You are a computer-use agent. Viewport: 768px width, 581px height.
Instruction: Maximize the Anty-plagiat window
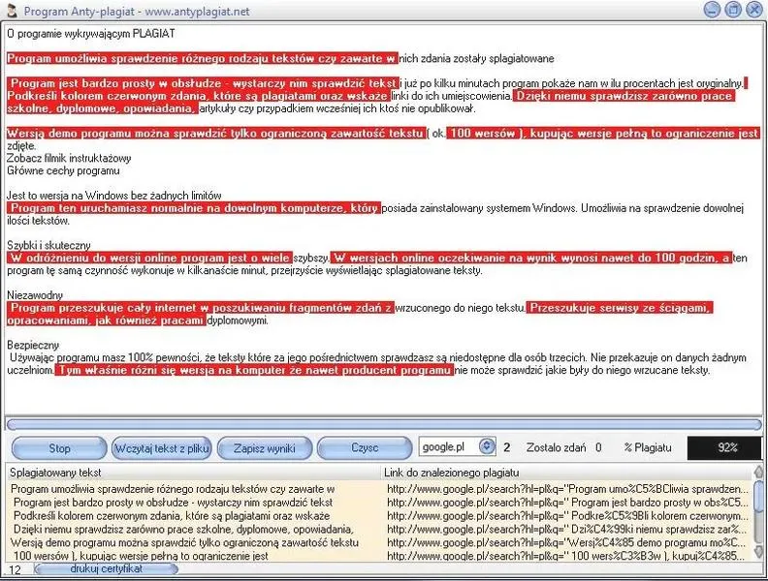click(733, 10)
